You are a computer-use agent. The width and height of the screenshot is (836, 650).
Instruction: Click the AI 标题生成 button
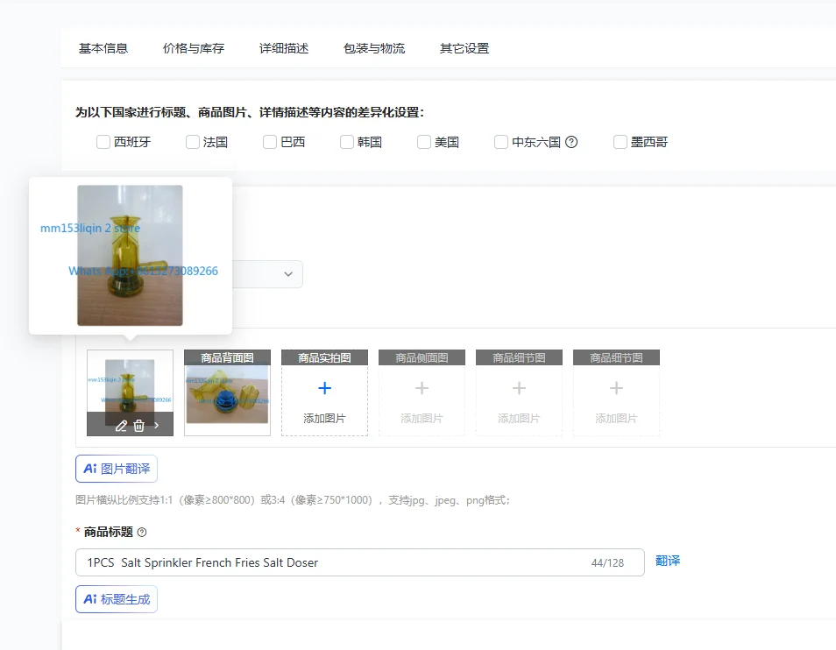coord(117,599)
